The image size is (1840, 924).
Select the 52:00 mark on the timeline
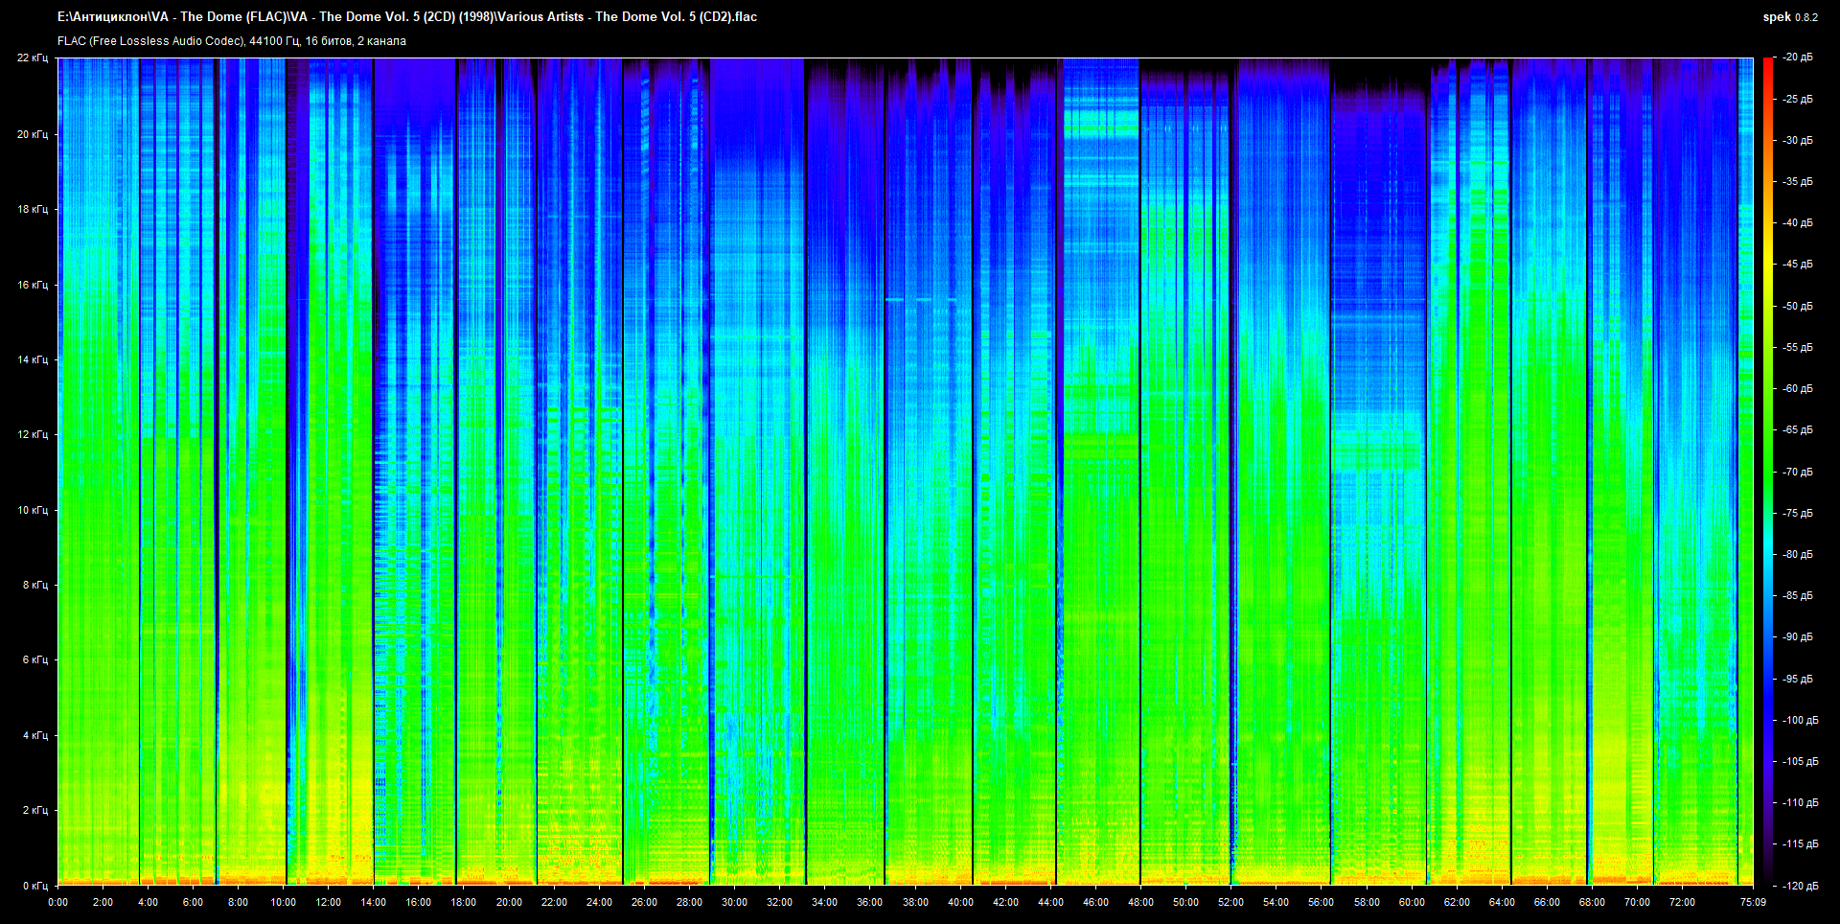coord(1230,902)
